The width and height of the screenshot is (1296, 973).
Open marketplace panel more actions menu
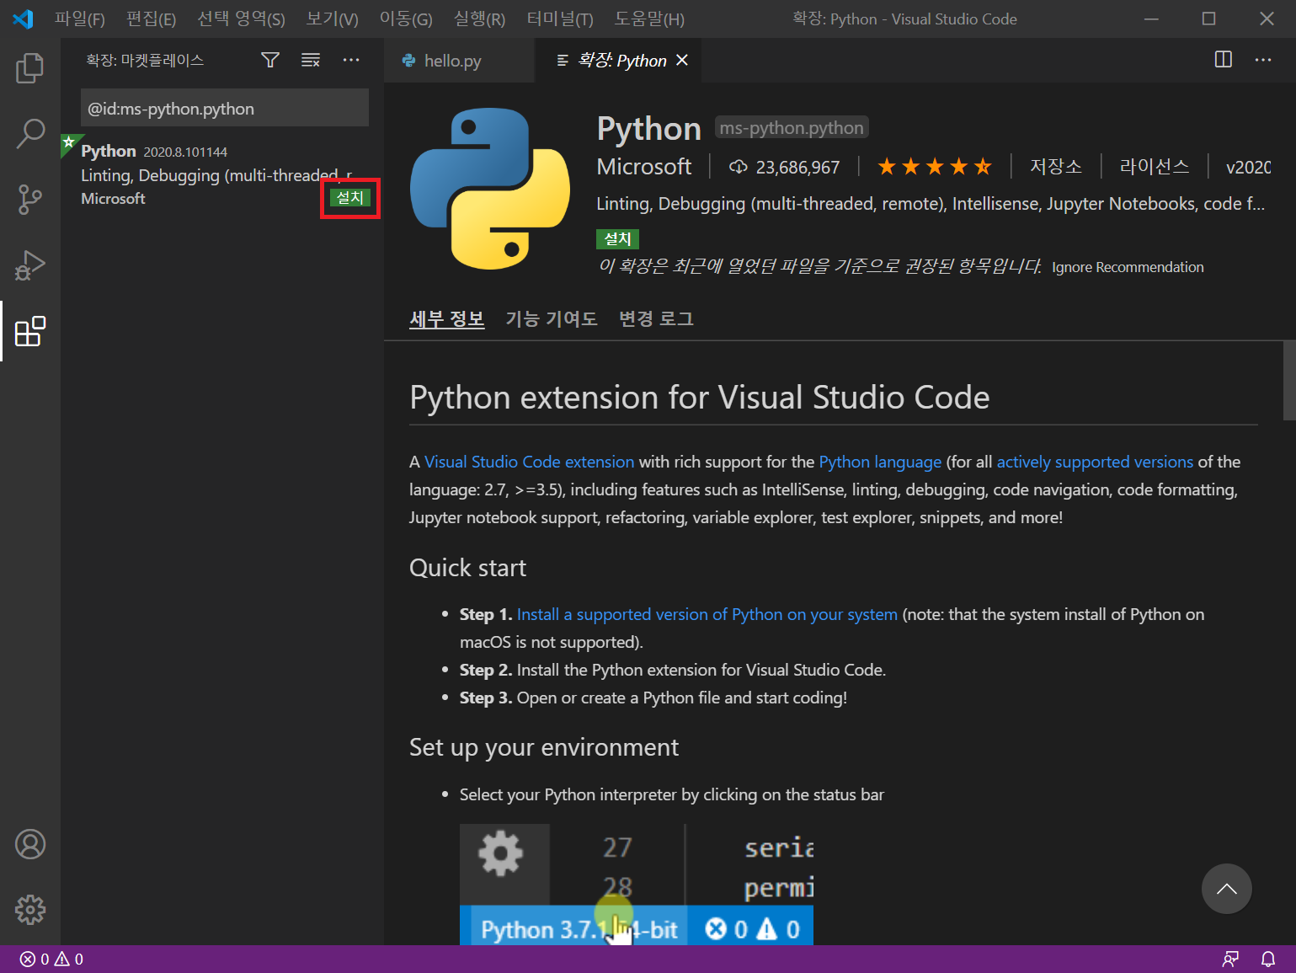pos(351,60)
